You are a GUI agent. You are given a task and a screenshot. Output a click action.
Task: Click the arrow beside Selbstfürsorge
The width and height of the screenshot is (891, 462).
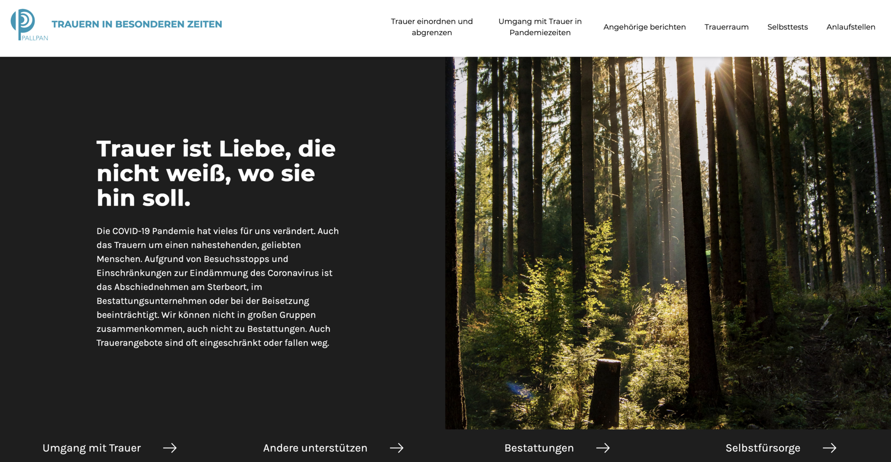[830, 448]
